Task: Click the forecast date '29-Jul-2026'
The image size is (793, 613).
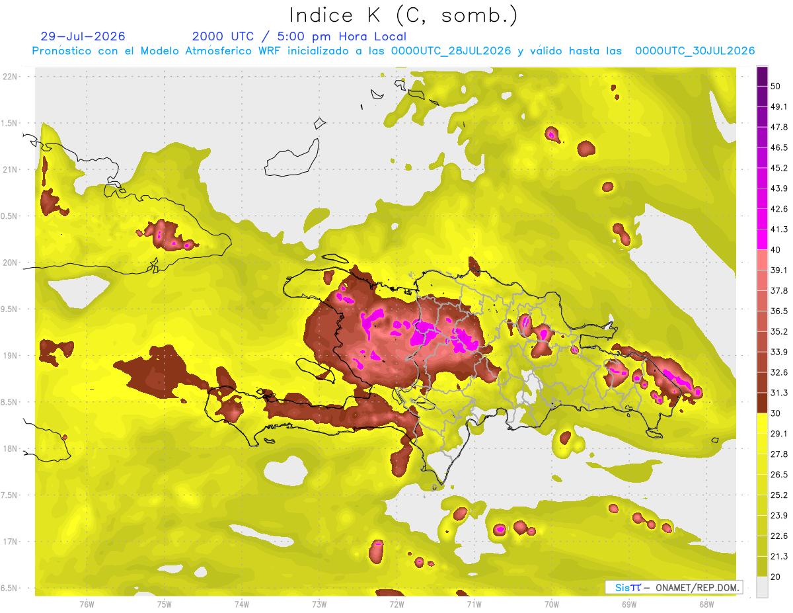Action: click(83, 36)
